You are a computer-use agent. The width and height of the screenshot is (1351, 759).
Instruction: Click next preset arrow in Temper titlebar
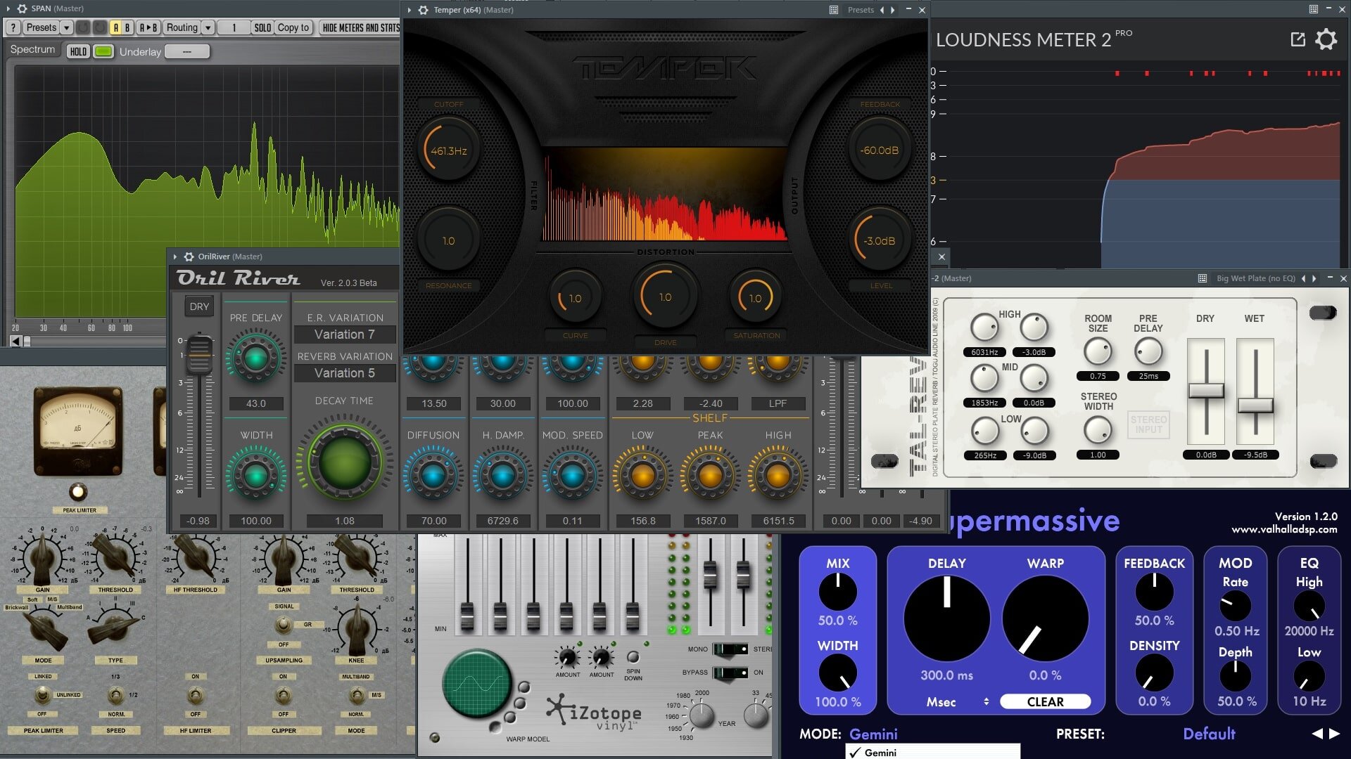point(893,10)
